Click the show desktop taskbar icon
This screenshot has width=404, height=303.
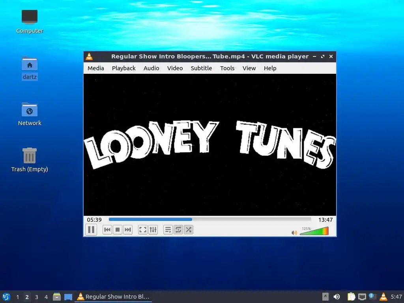68,297
